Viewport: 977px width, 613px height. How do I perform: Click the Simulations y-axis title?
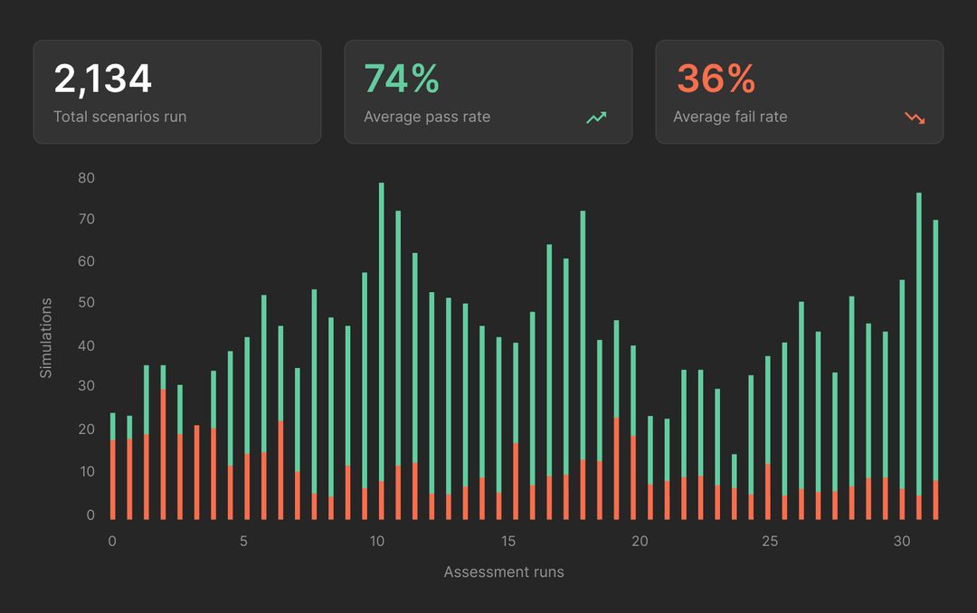click(x=46, y=337)
